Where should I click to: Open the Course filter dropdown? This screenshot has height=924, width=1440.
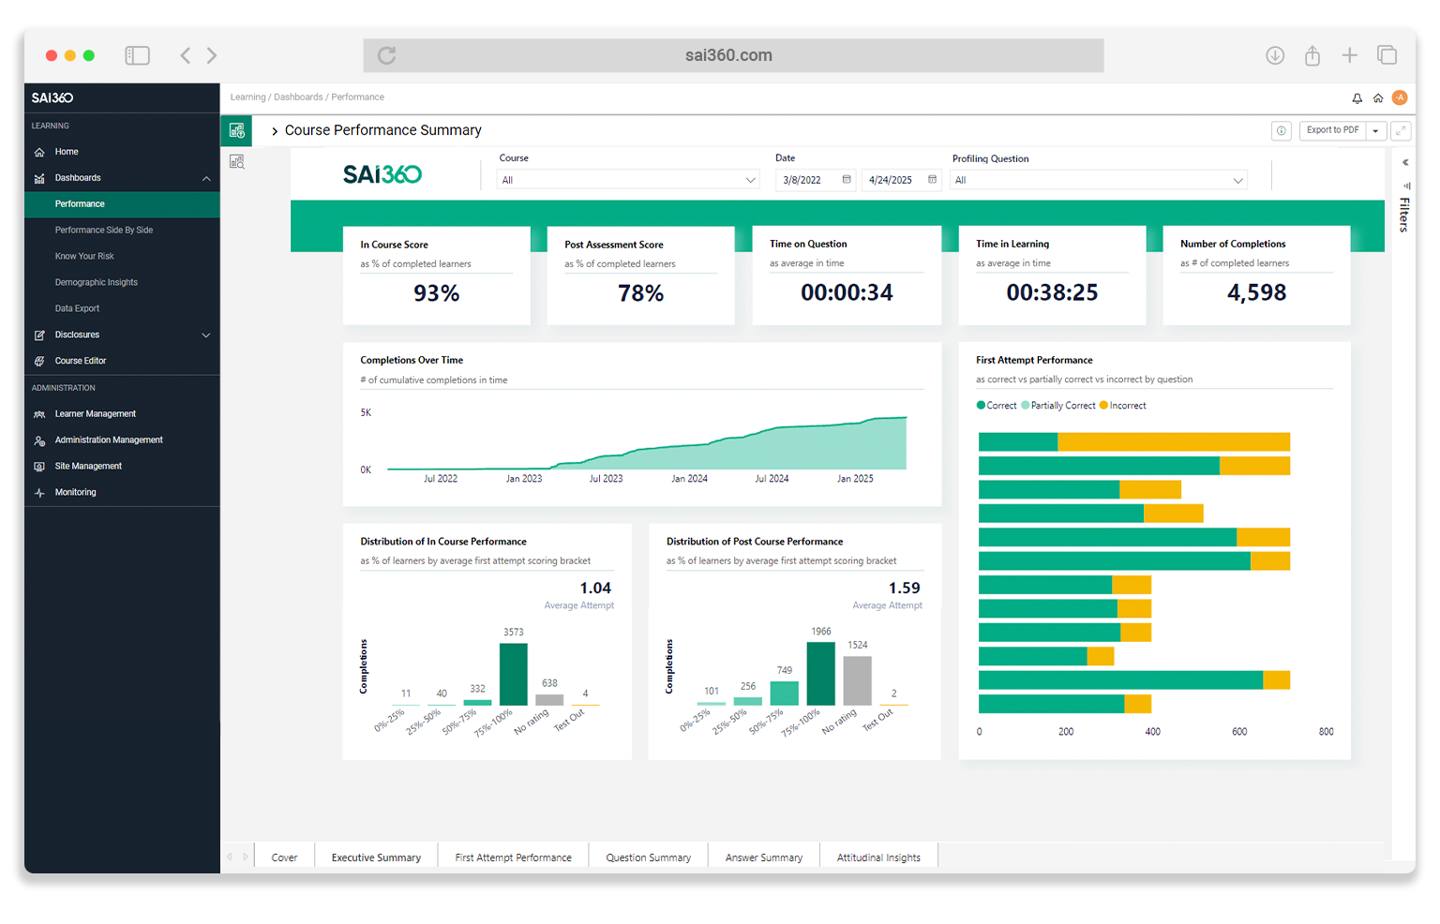pyautogui.click(x=627, y=179)
